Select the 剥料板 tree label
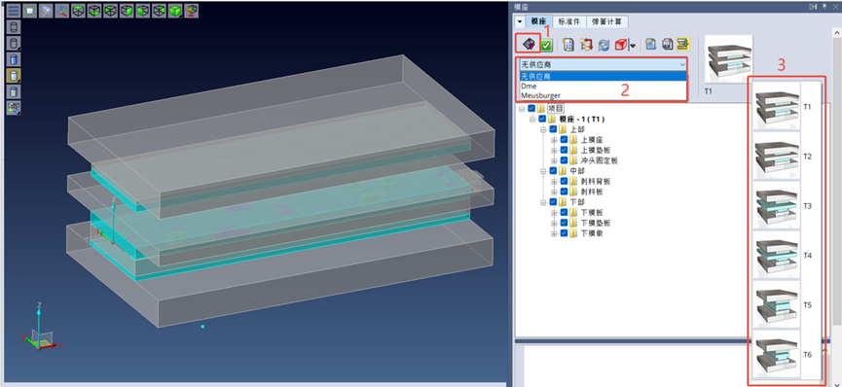 point(592,192)
